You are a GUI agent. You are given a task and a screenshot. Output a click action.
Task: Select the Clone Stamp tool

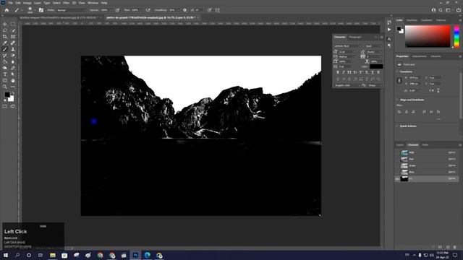[13, 49]
